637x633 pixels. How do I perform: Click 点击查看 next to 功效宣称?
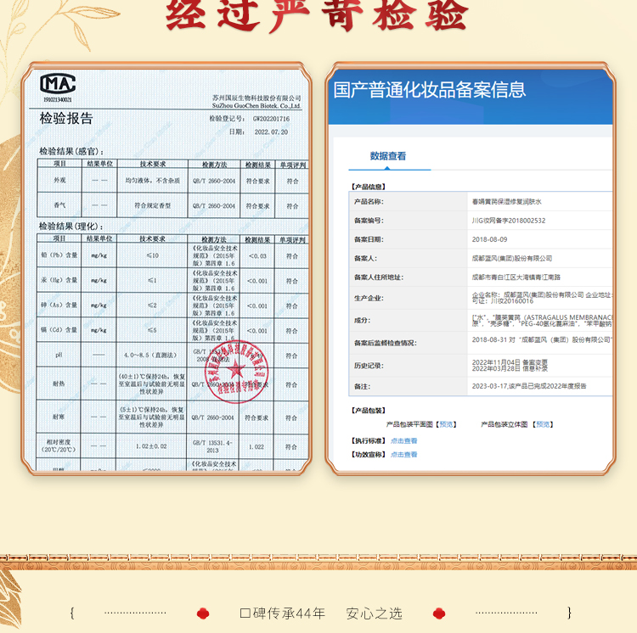pos(403,455)
